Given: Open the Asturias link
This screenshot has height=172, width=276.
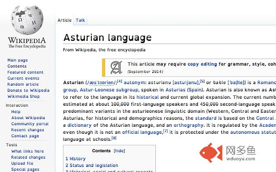Looking at the screenshot, I should click(176, 90).
